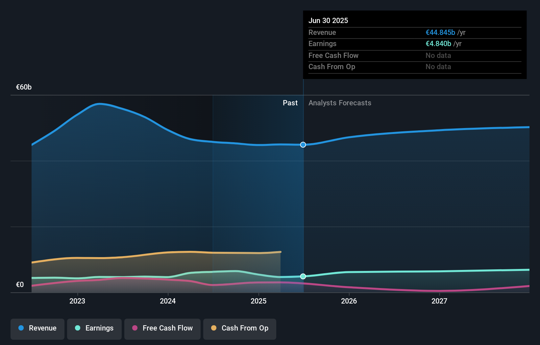Click the pink Free Cash Flow legend dot
This screenshot has width=540, height=345.
[x=134, y=328]
